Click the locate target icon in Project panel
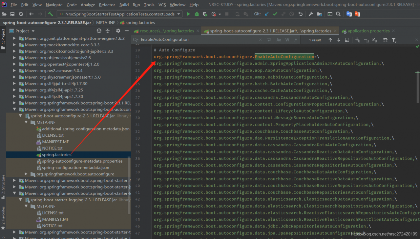 point(99,31)
